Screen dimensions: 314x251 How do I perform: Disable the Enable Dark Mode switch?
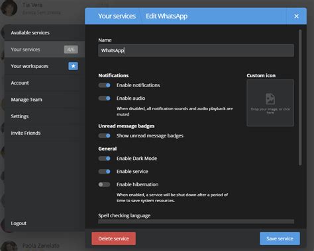(x=105, y=159)
